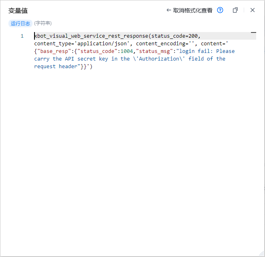Click the 取消格式化查看 back button

189,10
